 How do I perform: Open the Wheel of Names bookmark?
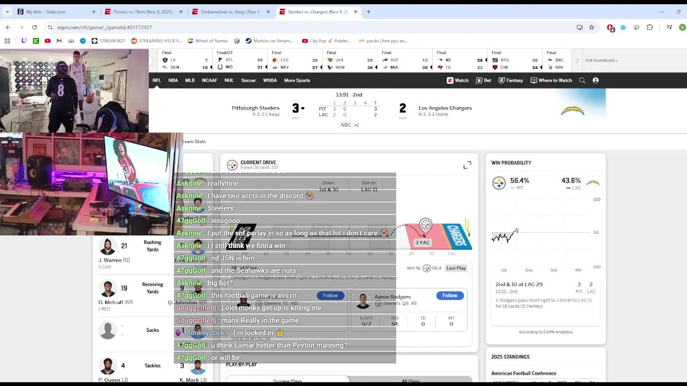tap(207, 41)
